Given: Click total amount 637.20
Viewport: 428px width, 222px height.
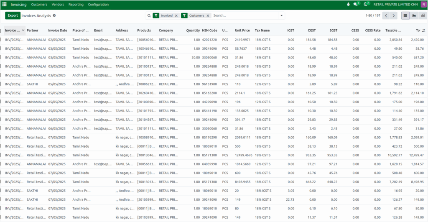Looking at the screenshot, I should coord(419,58).
